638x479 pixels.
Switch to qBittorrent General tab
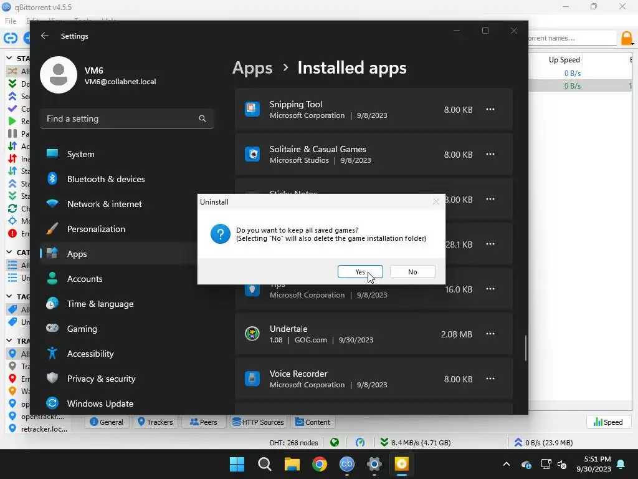(x=107, y=422)
